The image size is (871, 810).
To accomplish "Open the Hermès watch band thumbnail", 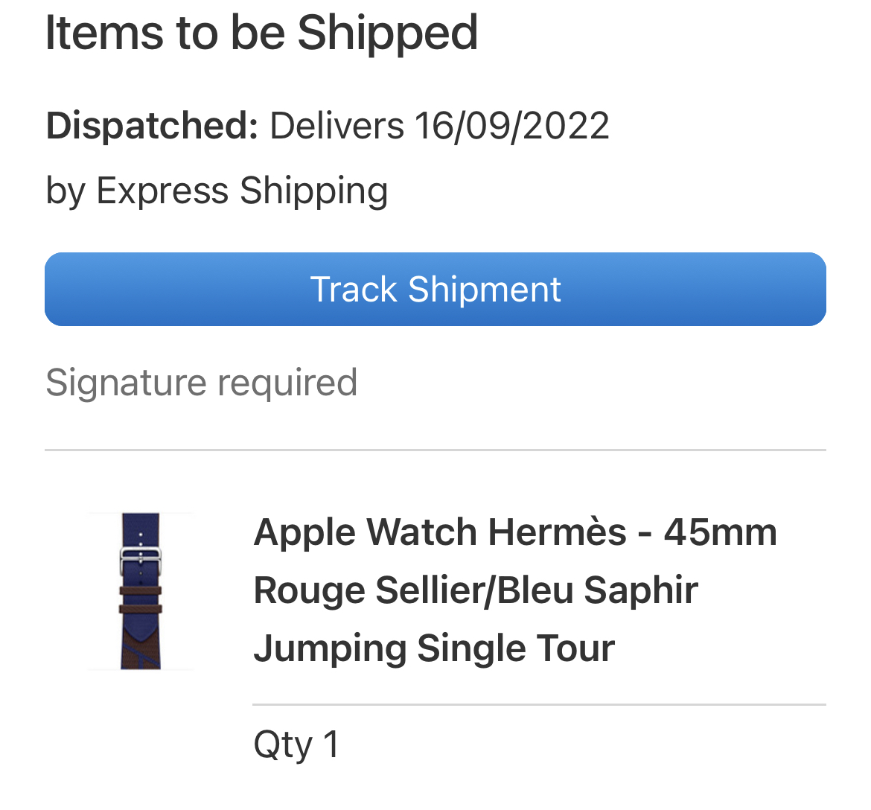I will tap(140, 591).
